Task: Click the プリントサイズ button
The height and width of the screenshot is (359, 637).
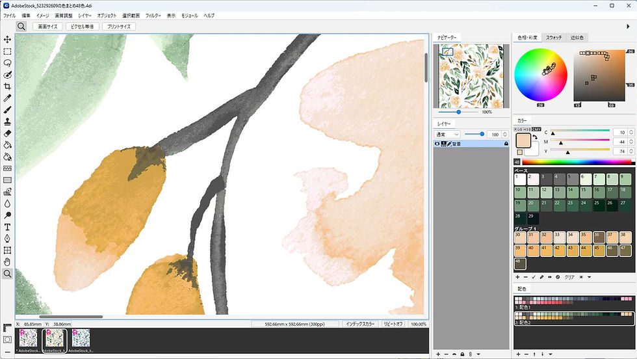Action: (118, 27)
